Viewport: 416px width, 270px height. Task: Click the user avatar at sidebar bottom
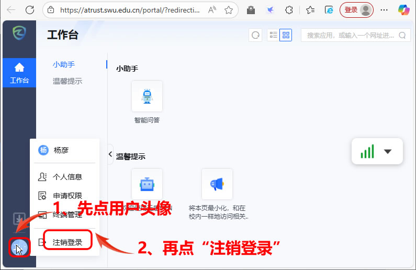pos(19,246)
